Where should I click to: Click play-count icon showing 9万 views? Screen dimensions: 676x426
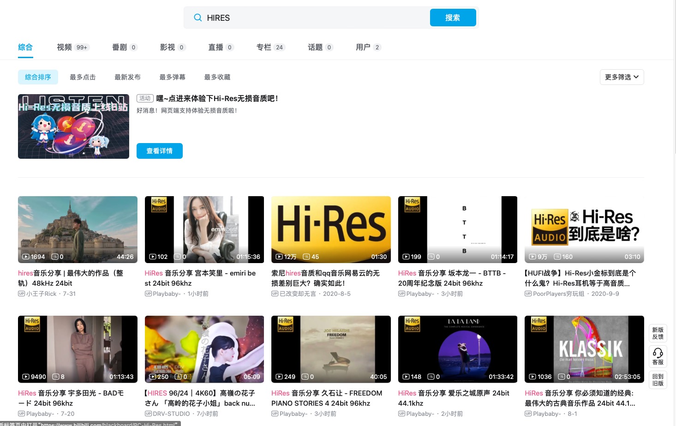click(532, 257)
